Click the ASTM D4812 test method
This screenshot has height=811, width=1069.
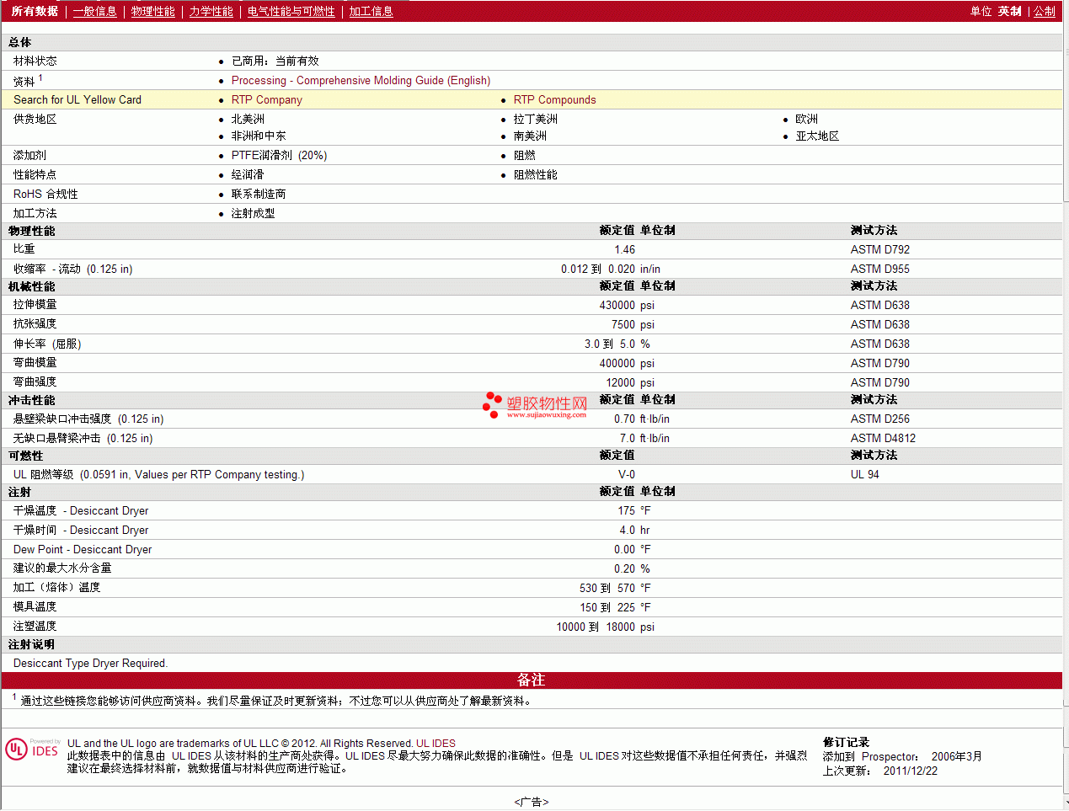coord(883,438)
